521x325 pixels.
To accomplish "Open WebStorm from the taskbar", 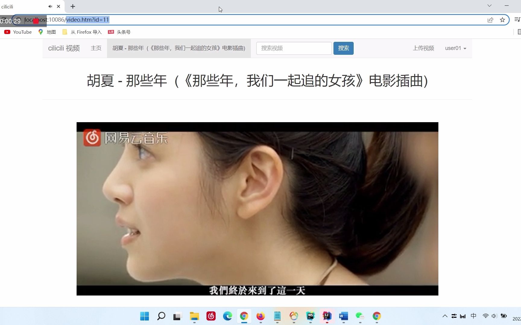I will 311,316.
